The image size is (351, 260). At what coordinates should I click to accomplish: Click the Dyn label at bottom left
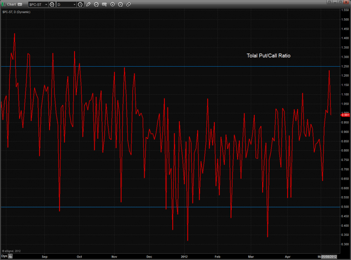click(4, 256)
